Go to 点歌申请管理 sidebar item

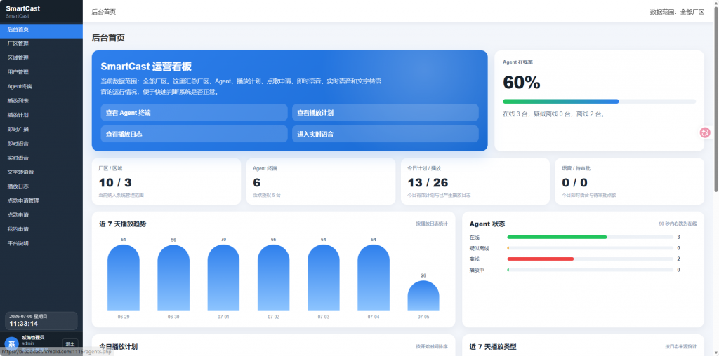tap(41, 201)
